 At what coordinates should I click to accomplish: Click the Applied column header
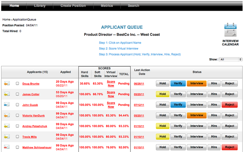pos(65,72)
